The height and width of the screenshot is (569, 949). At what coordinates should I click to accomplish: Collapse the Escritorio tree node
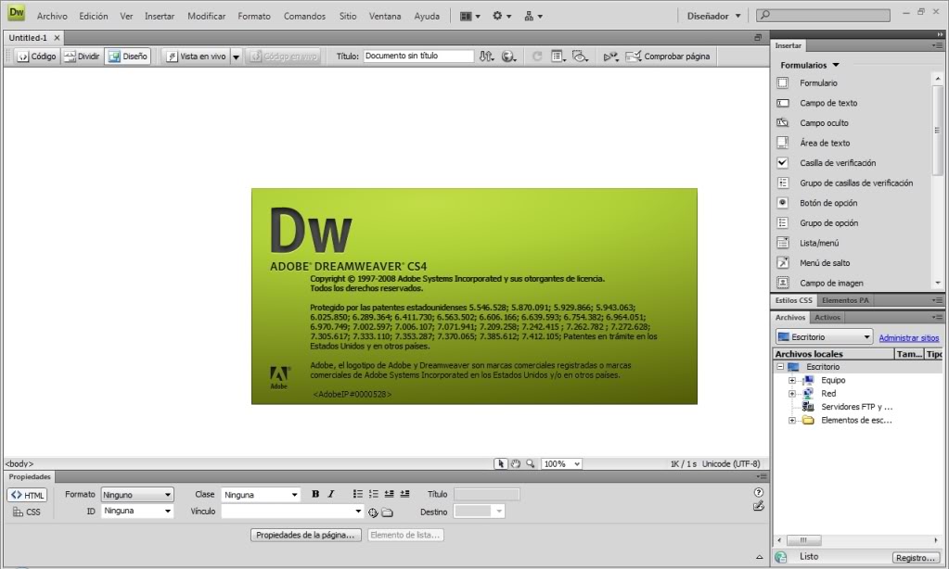[780, 367]
